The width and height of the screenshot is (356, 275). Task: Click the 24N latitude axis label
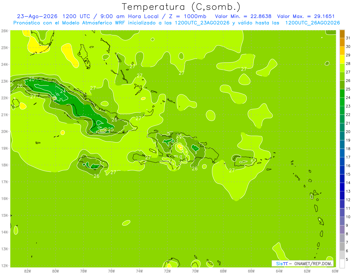(x=4, y=64)
